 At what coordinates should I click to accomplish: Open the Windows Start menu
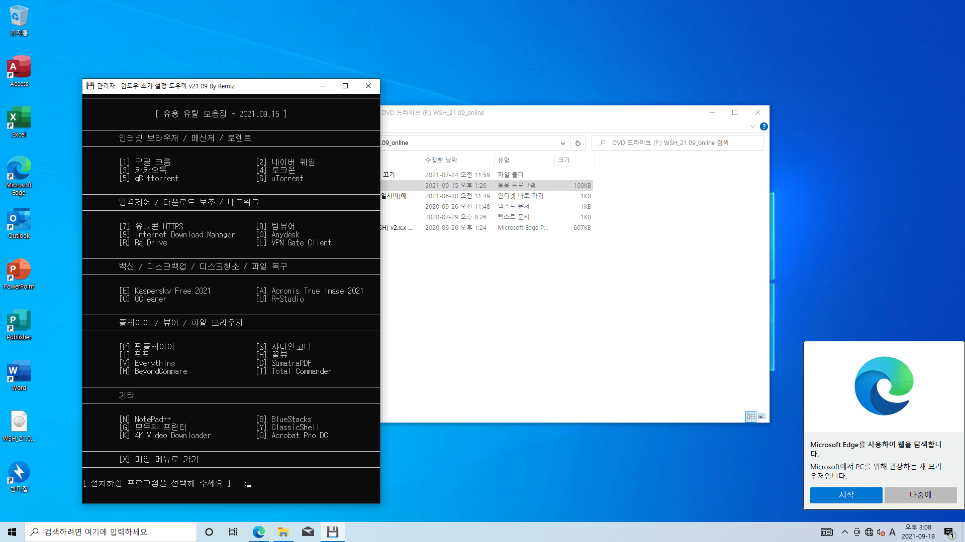12,532
